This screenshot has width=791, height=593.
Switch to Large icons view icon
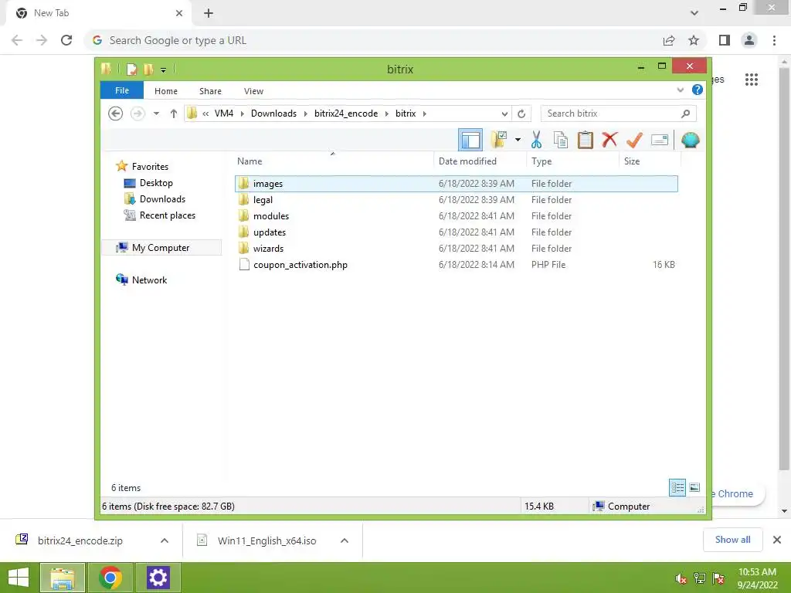(694, 487)
